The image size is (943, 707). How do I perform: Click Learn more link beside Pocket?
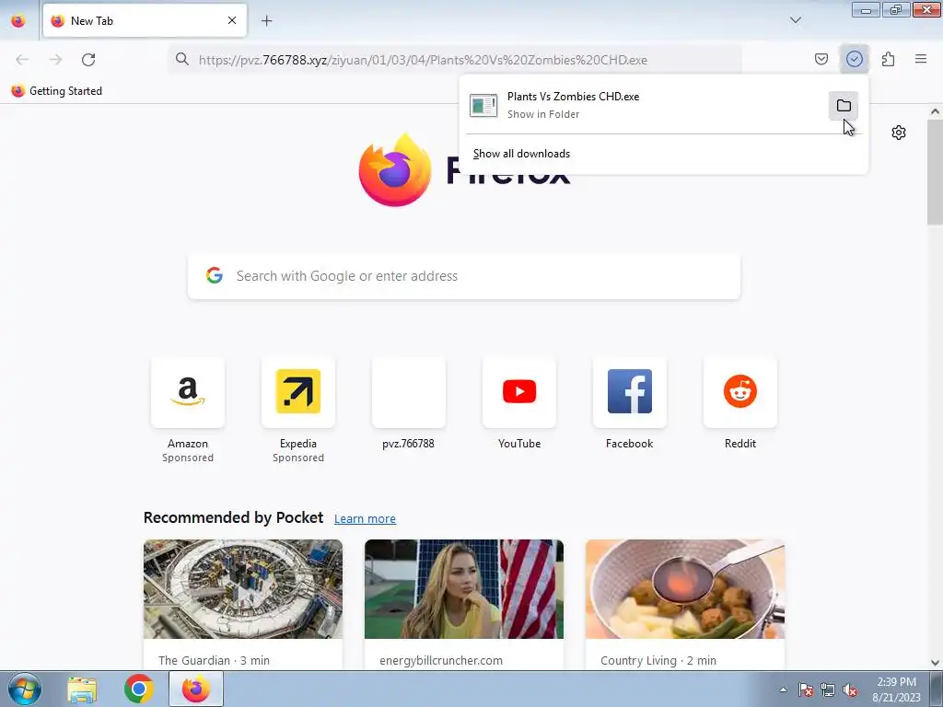(x=365, y=518)
